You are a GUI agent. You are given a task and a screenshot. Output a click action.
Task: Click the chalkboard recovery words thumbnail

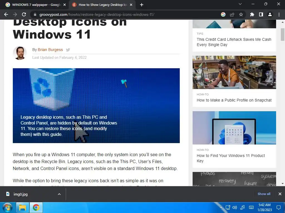click(234, 179)
